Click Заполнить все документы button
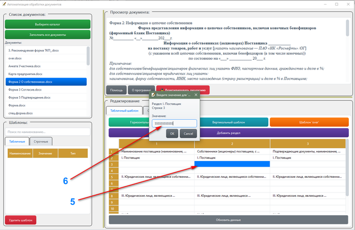Screen dimensions: 355x230 coord(48,35)
